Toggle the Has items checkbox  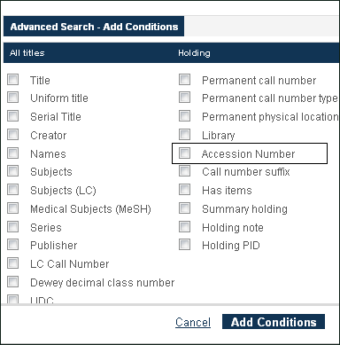point(185,190)
